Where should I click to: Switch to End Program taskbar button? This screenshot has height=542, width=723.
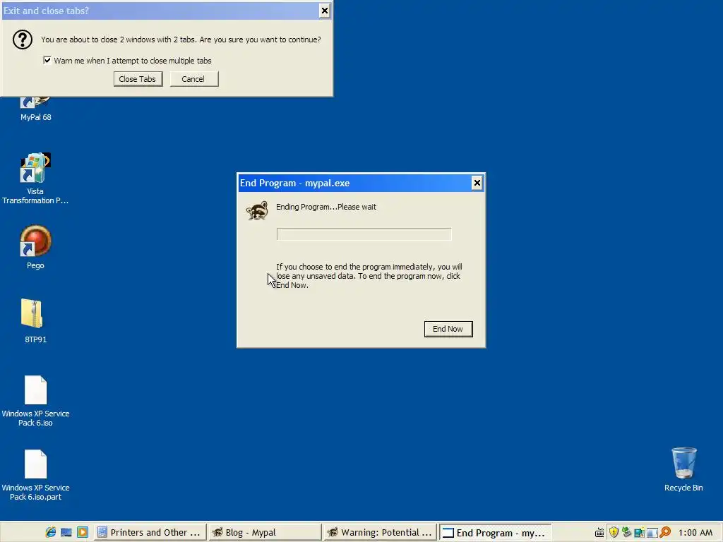point(494,532)
